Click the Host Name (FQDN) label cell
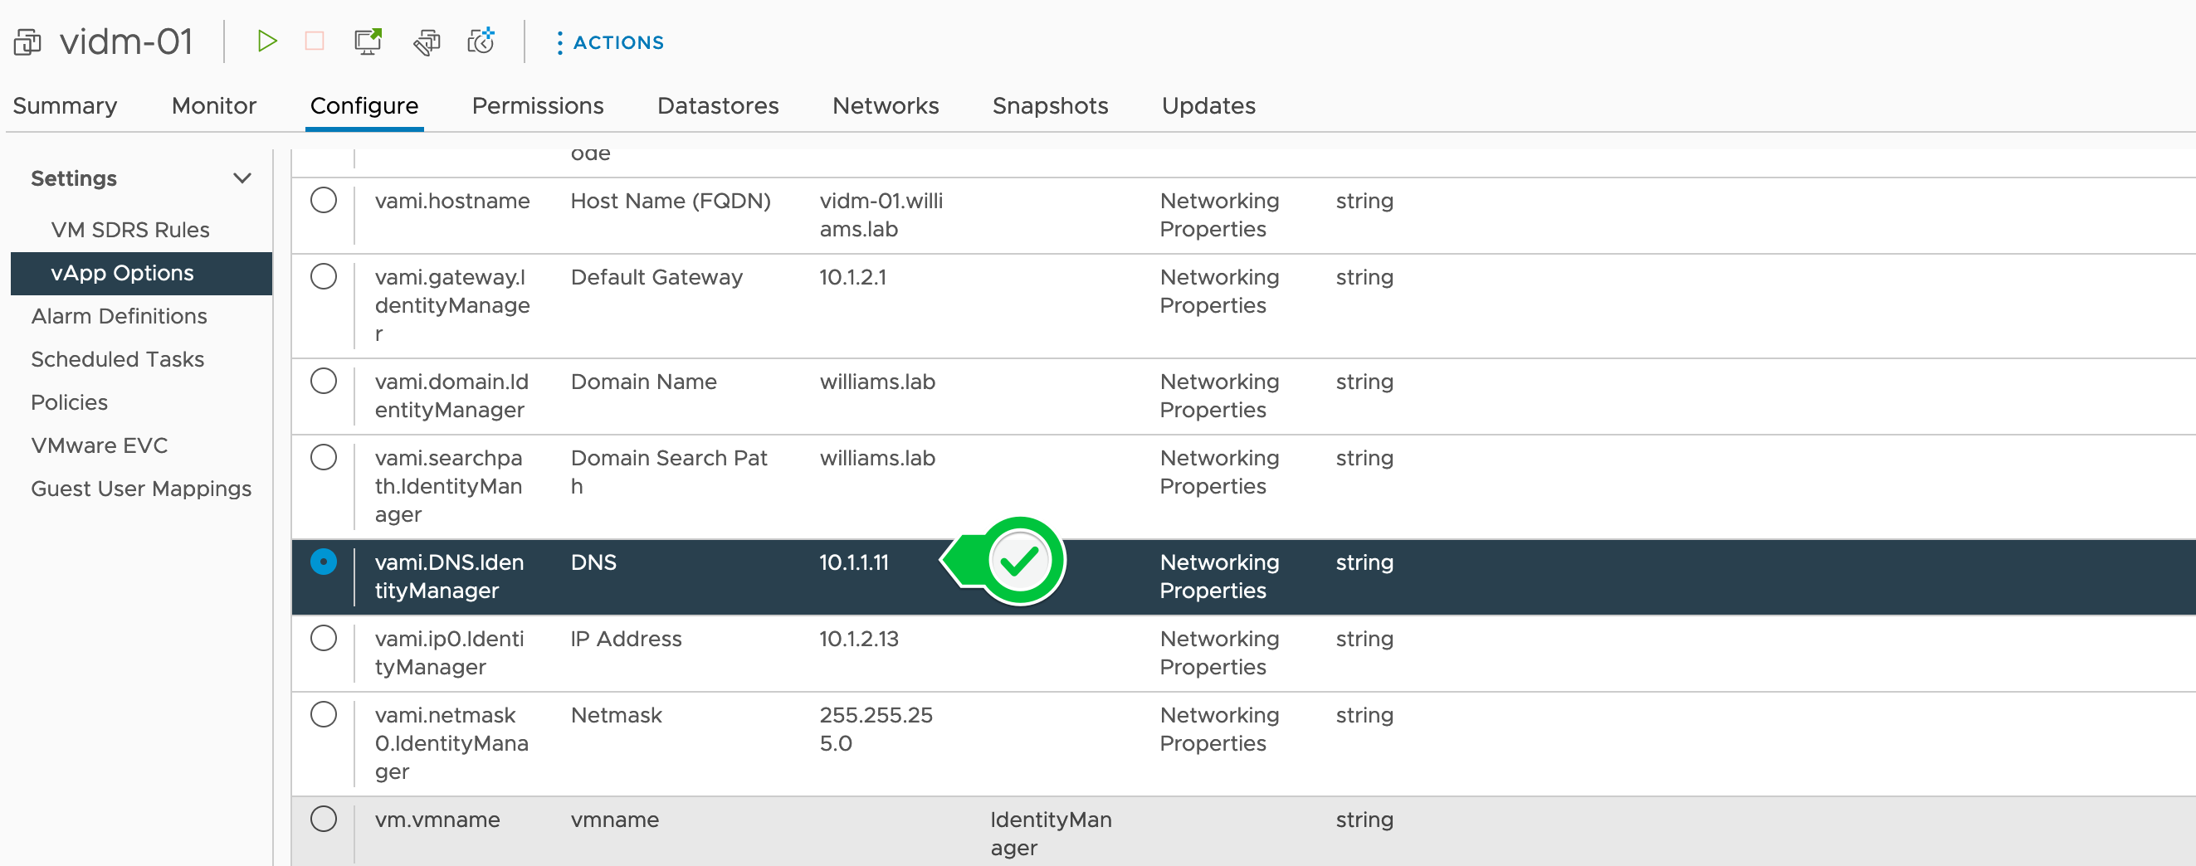 [670, 202]
